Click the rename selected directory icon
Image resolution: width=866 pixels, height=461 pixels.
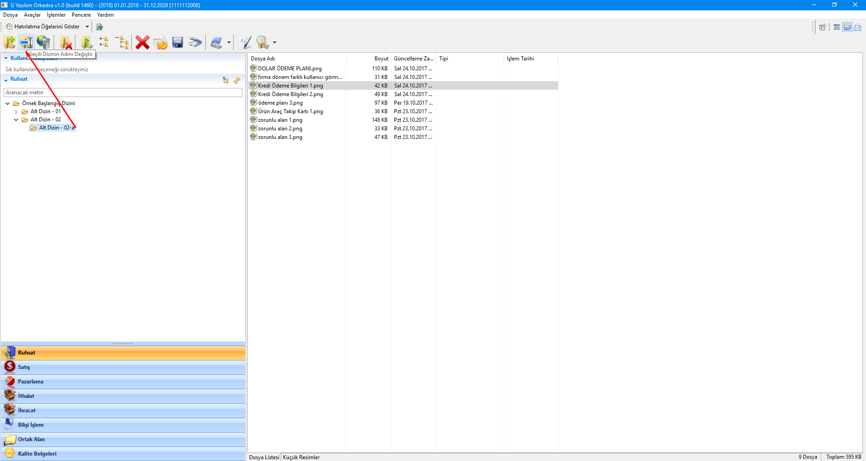click(x=26, y=42)
